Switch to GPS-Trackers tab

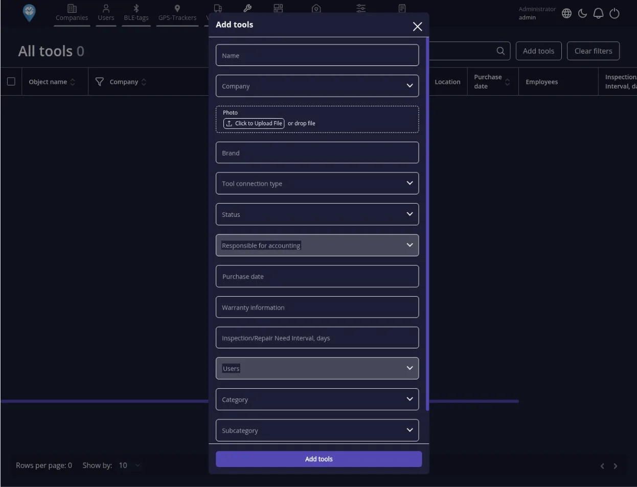pyautogui.click(x=177, y=13)
